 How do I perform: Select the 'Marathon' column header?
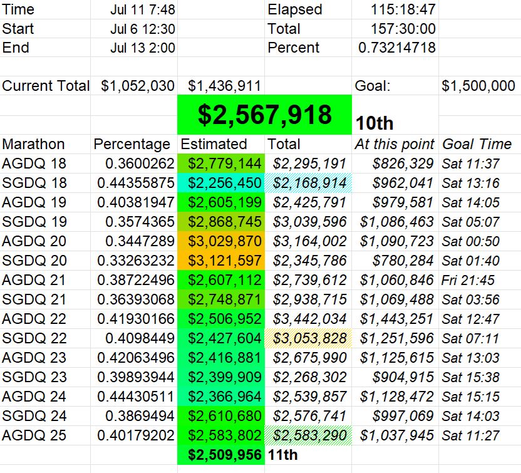tap(45, 144)
